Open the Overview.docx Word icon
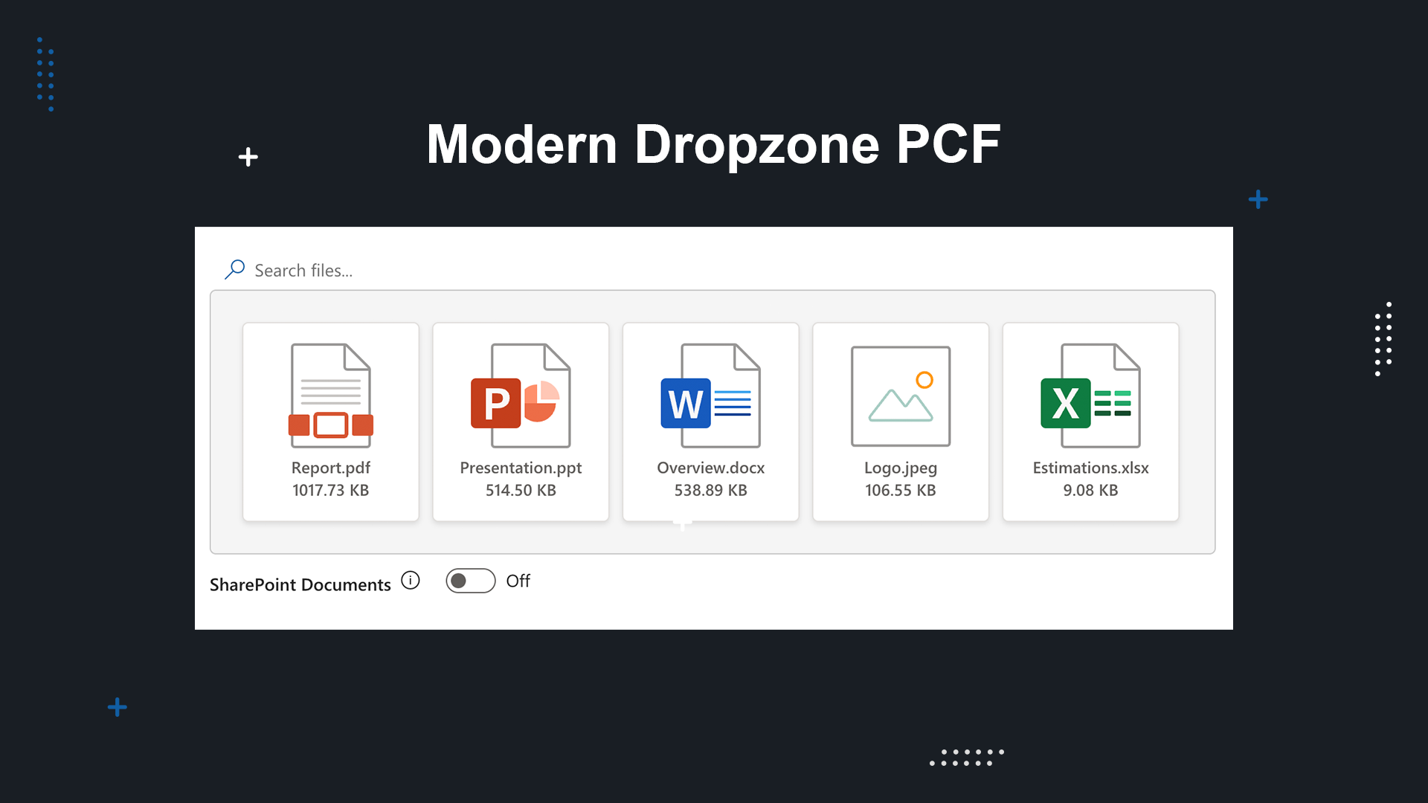Screen dimensions: 1428x803 point(710,396)
